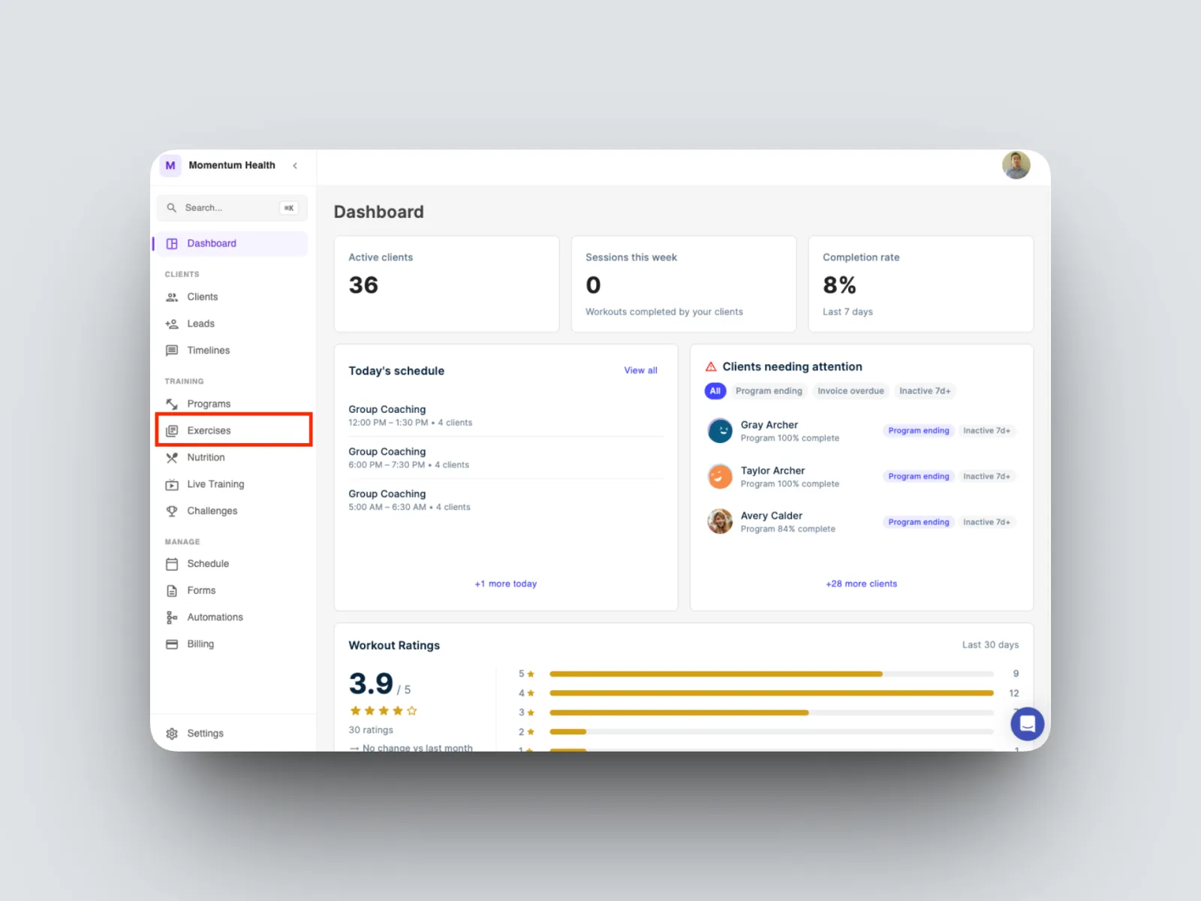Filter by Inactive 7d+ chip

coord(925,391)
